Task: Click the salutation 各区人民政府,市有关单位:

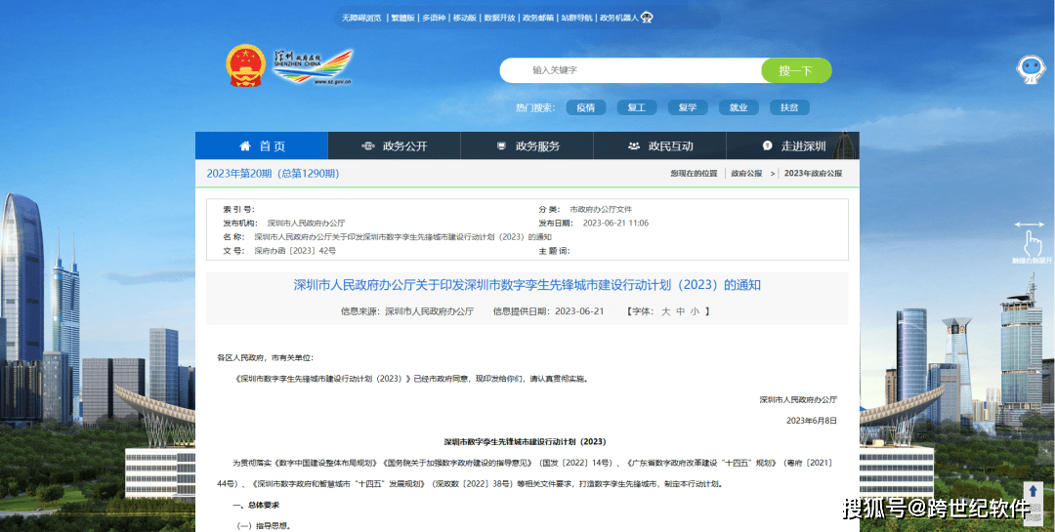Action: [x=265, y=358]
